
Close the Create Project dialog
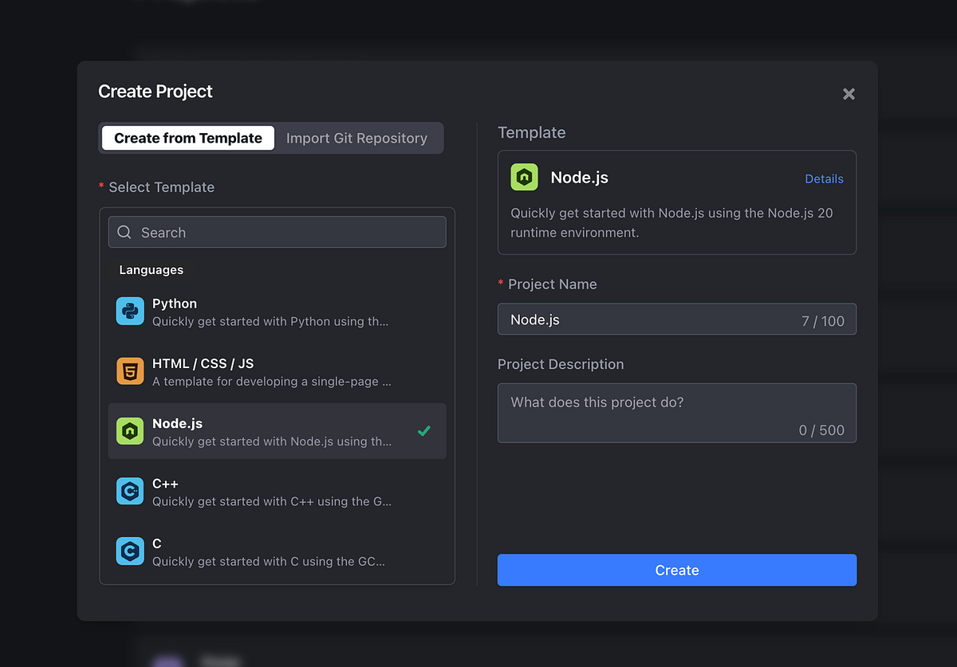pyautogui.click(x=849, y=94)
